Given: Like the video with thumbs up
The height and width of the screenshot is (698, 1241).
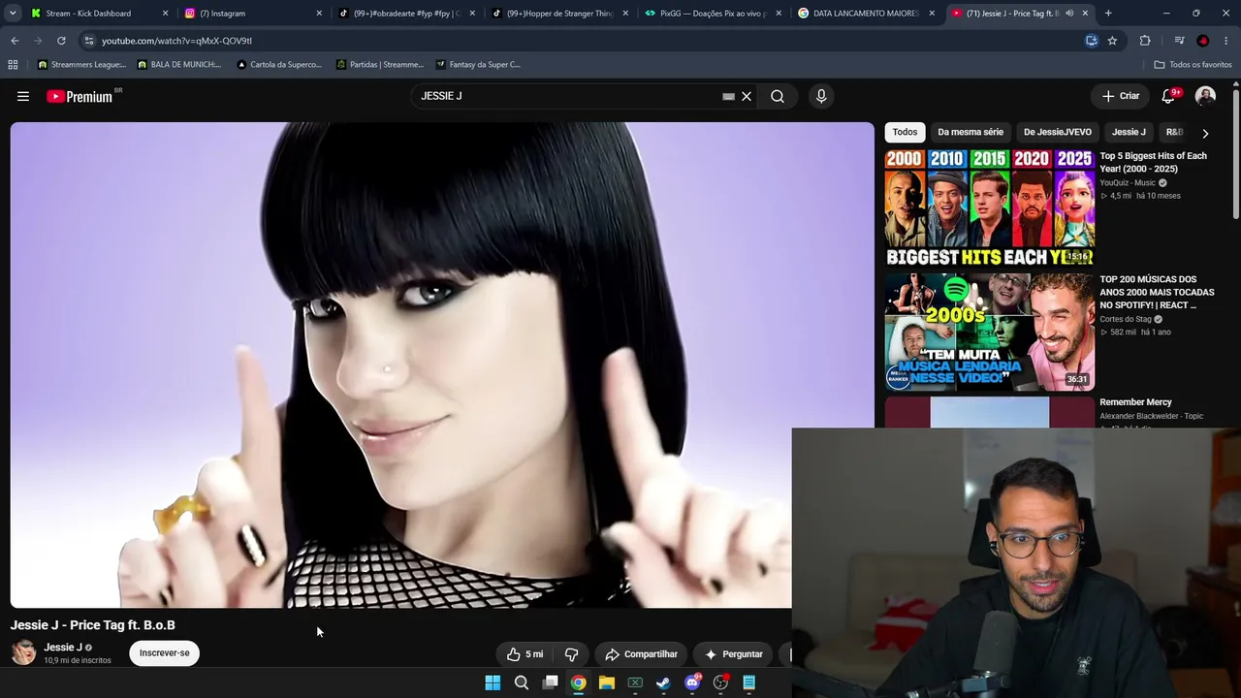Looking at the screenshot, I should pyautogui.click(x=525, y=654).
